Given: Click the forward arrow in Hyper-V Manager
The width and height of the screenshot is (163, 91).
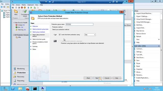Looking at the screenshot, I should pos(4,7).
